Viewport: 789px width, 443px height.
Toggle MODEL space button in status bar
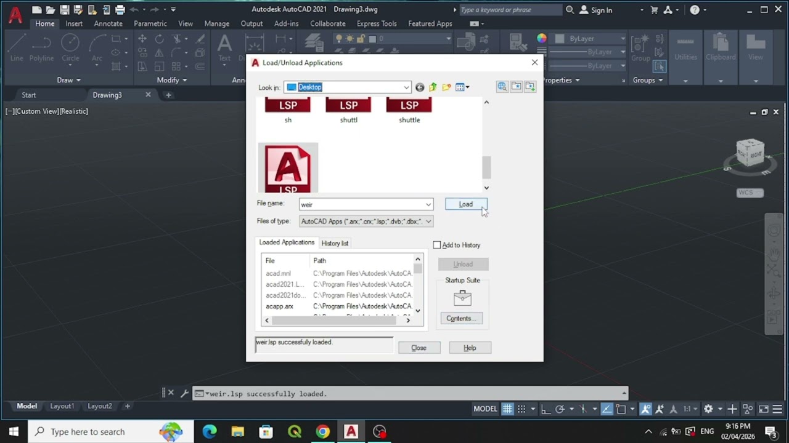(x=485, y=409)
